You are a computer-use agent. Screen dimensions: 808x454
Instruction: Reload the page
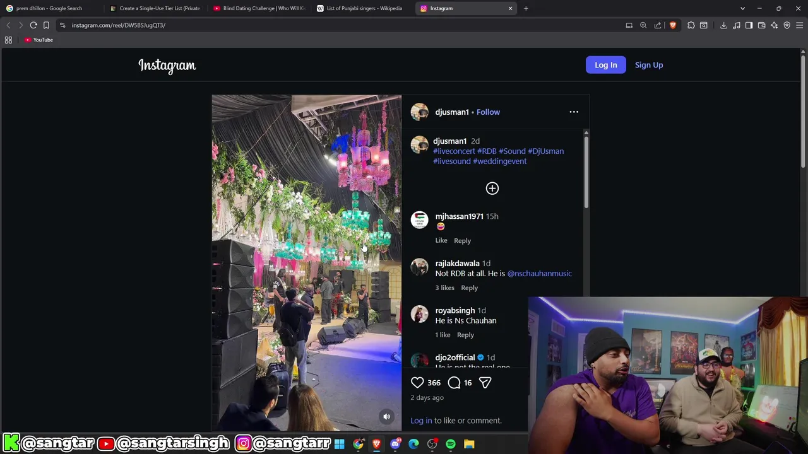33,25
